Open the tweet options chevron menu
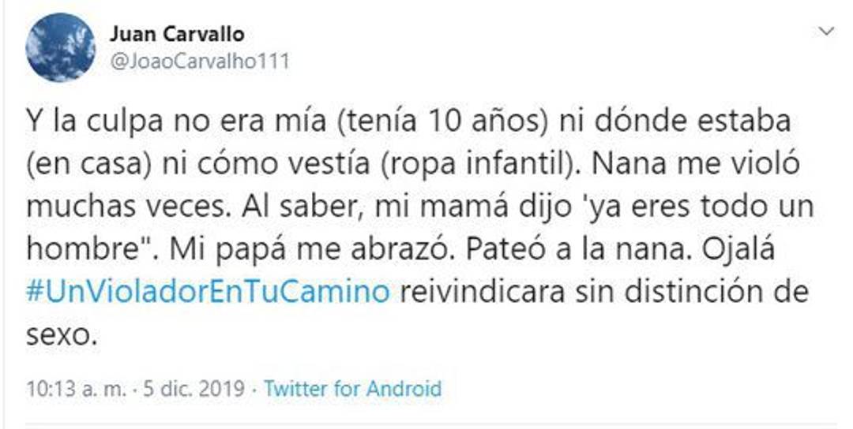Image resolution: width=853 pixels, height=429 pixels. [826, 32]
